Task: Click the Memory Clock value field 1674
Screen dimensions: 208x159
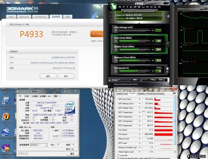Action: pos(158,60)
